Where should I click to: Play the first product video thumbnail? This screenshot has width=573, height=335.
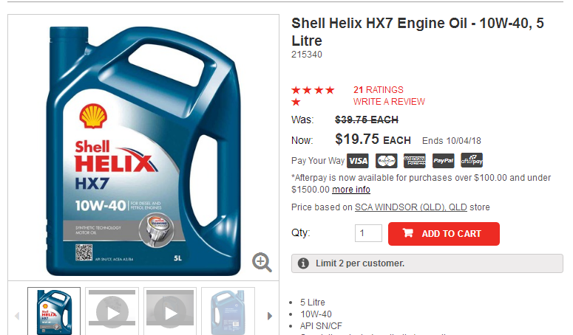(x=112, y=311)
